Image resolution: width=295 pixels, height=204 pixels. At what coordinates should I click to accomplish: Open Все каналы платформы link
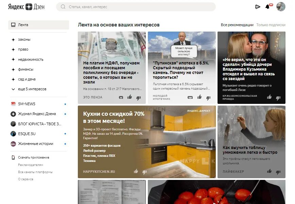point(35,172)
